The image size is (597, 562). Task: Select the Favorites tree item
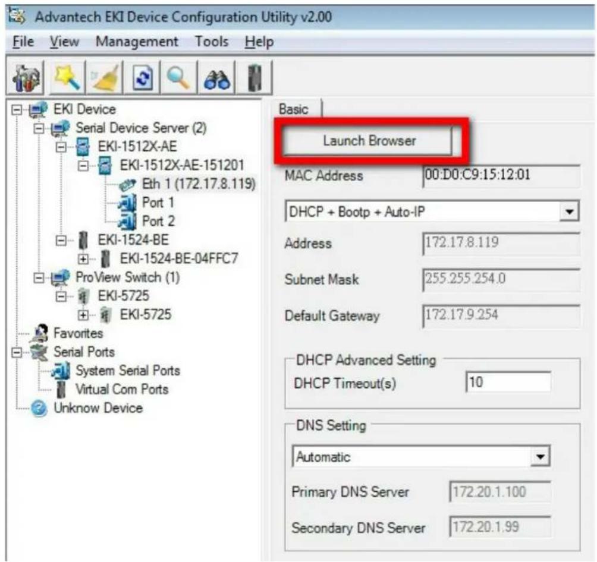[78, 333]
